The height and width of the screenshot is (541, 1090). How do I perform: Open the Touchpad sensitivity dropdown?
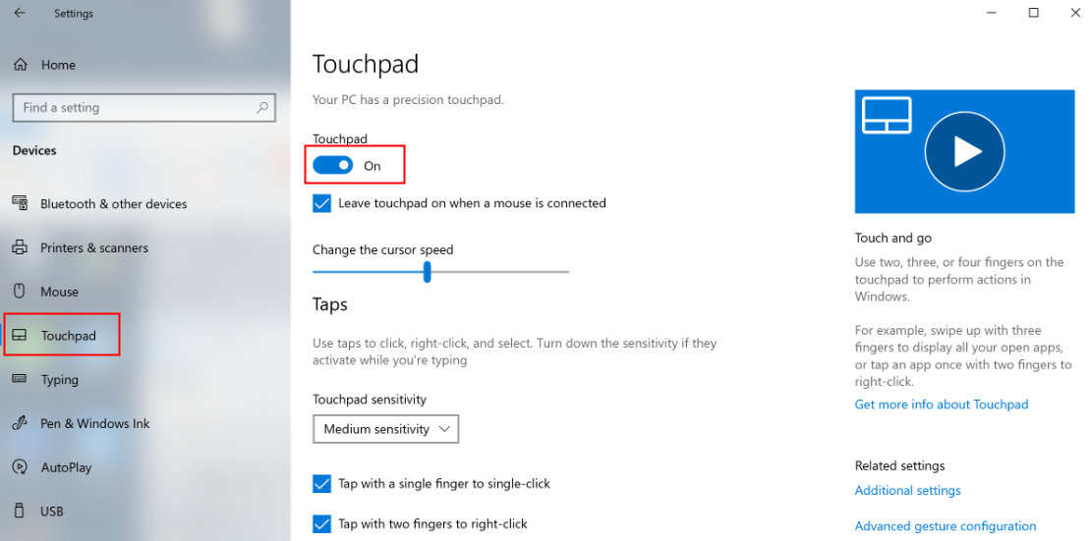coord(385,429)
